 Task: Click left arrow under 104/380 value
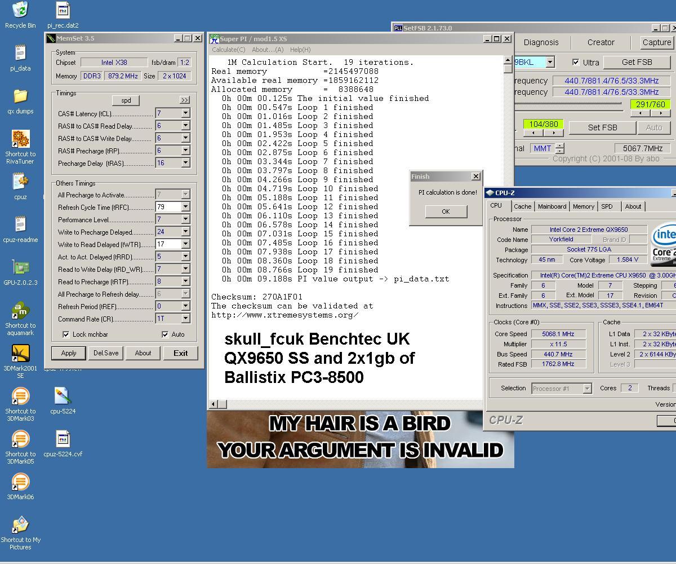click(x=533, y=133)
